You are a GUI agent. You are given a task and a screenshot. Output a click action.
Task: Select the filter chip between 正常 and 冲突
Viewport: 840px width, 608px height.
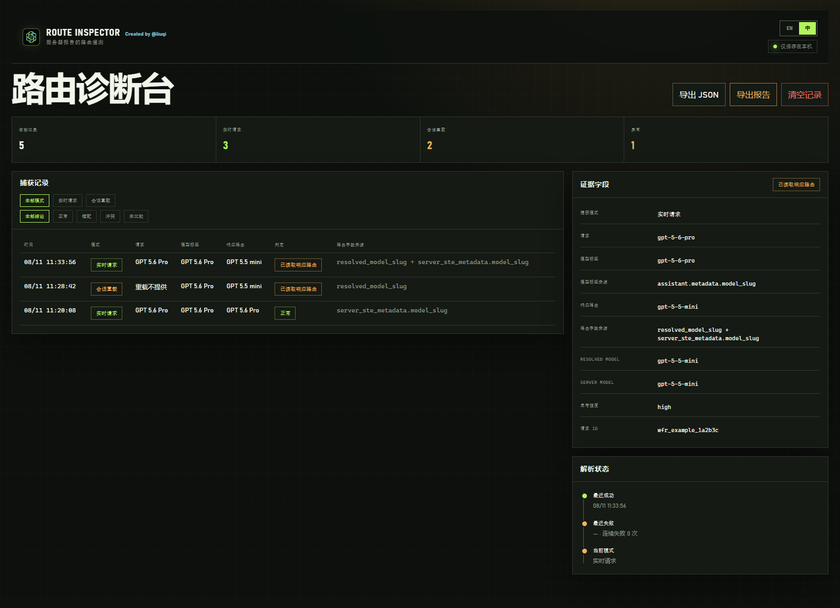click(87, 216)
